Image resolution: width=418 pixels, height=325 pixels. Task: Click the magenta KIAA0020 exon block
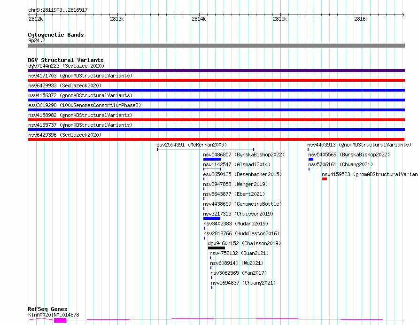60,320
